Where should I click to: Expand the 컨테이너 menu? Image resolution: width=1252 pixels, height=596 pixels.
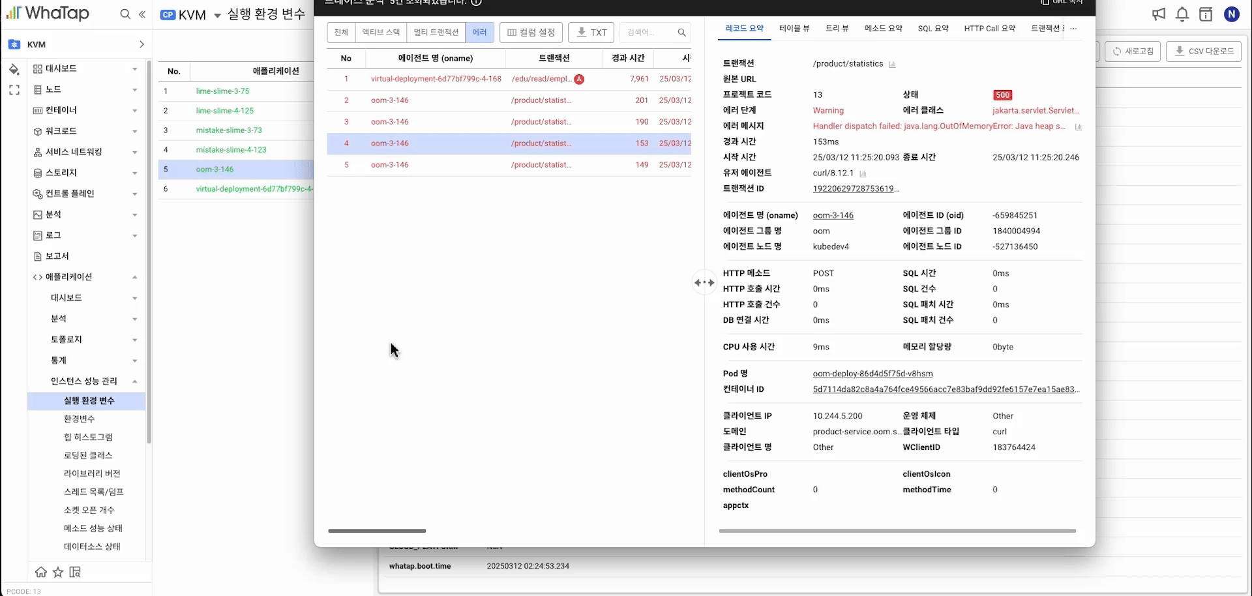(86, 110)
